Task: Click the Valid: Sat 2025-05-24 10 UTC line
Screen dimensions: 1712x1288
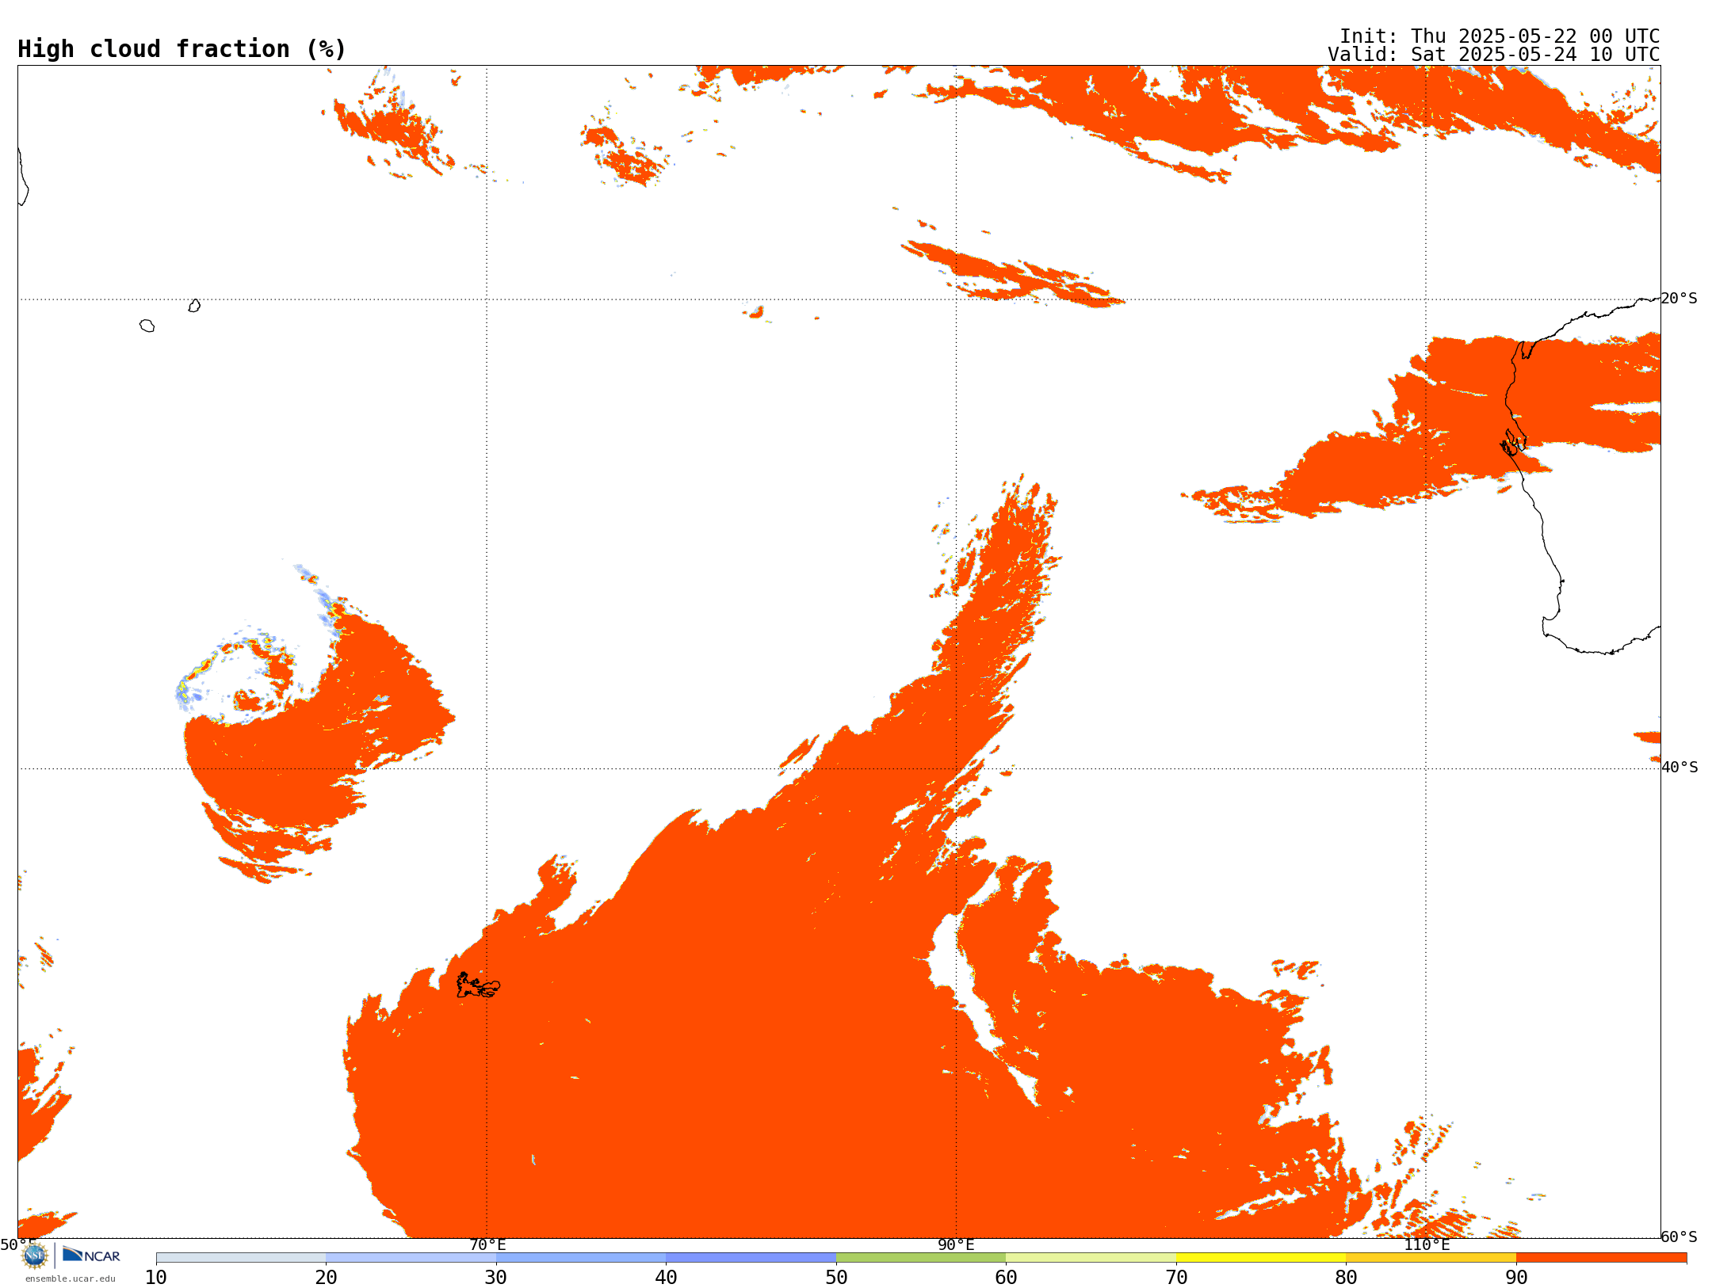Action: point(1494,55)
